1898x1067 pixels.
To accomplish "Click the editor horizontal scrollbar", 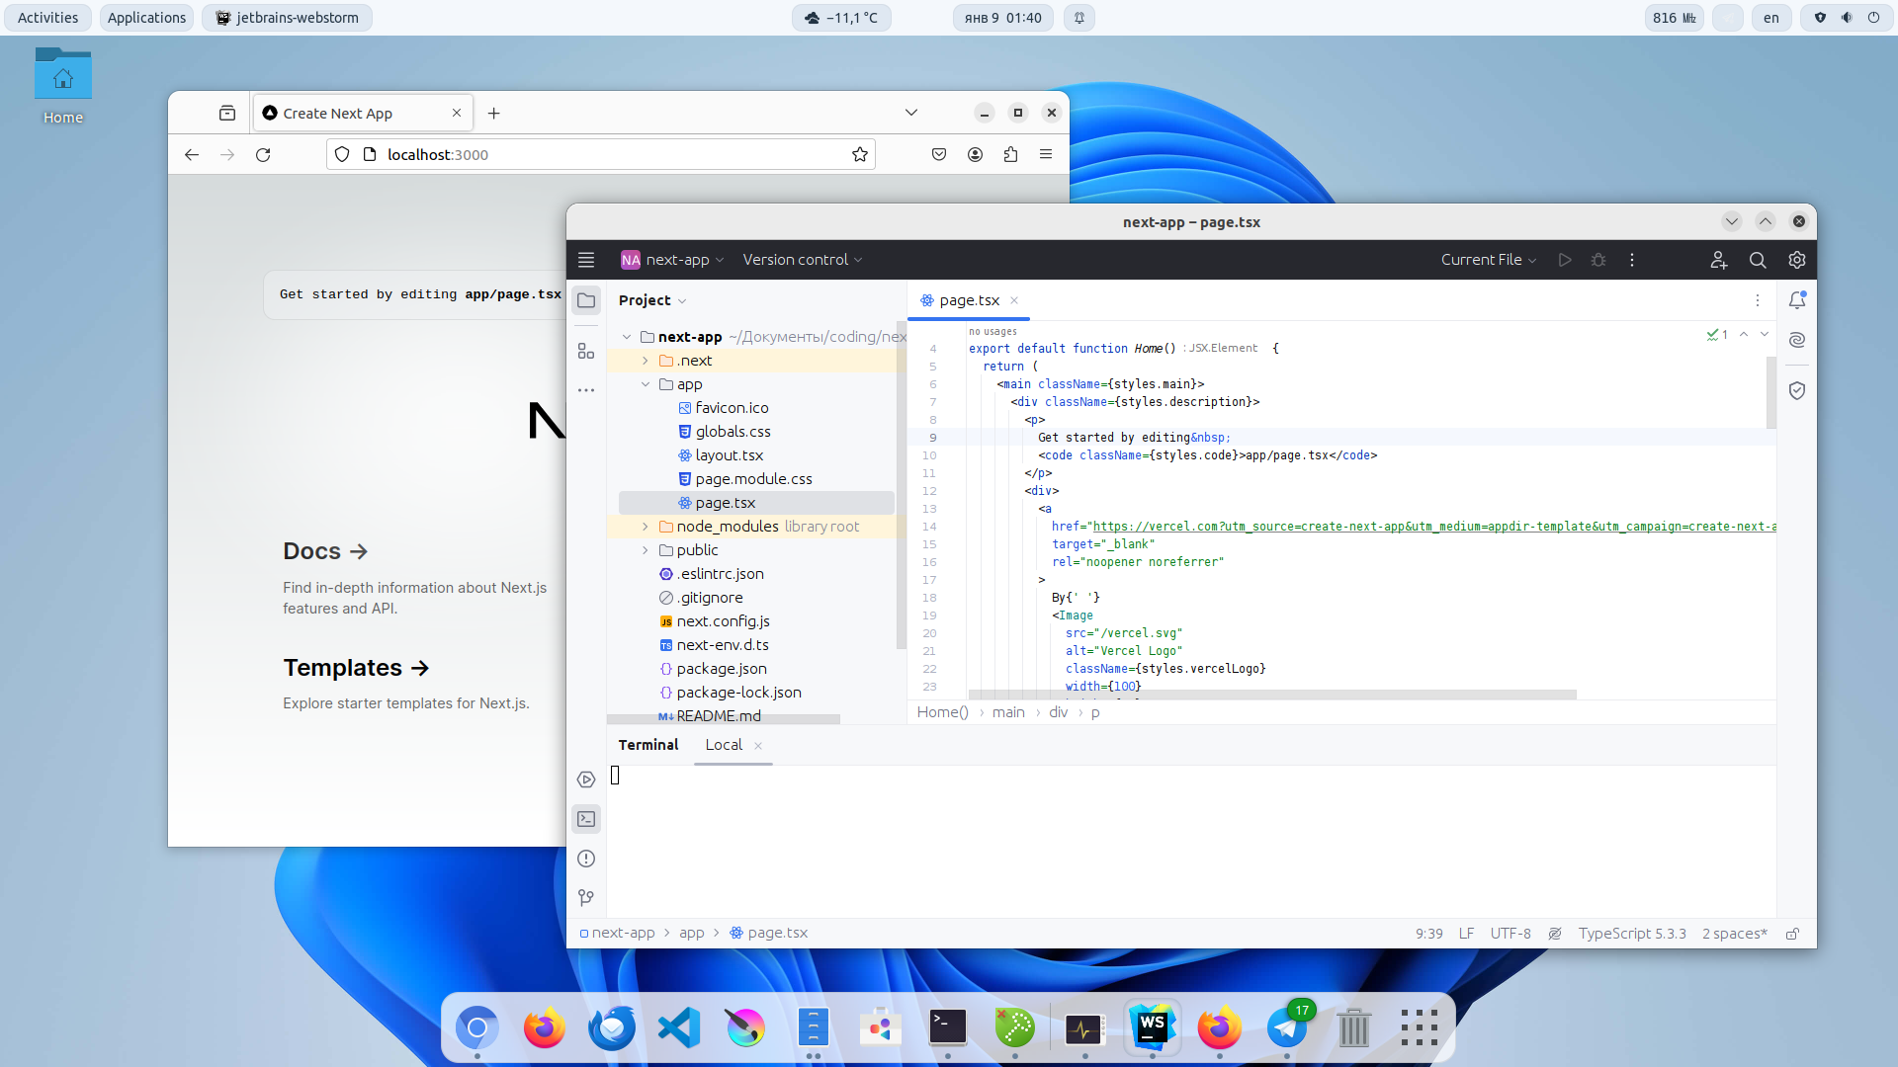I will (1272, 695).
